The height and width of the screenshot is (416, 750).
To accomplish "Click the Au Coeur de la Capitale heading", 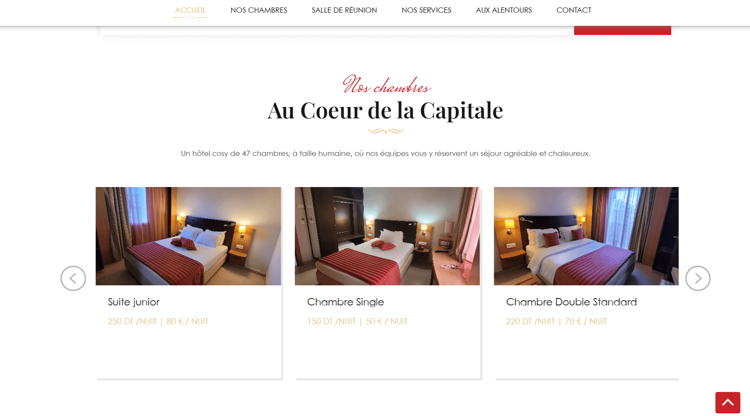I will [x=385, y=111].
